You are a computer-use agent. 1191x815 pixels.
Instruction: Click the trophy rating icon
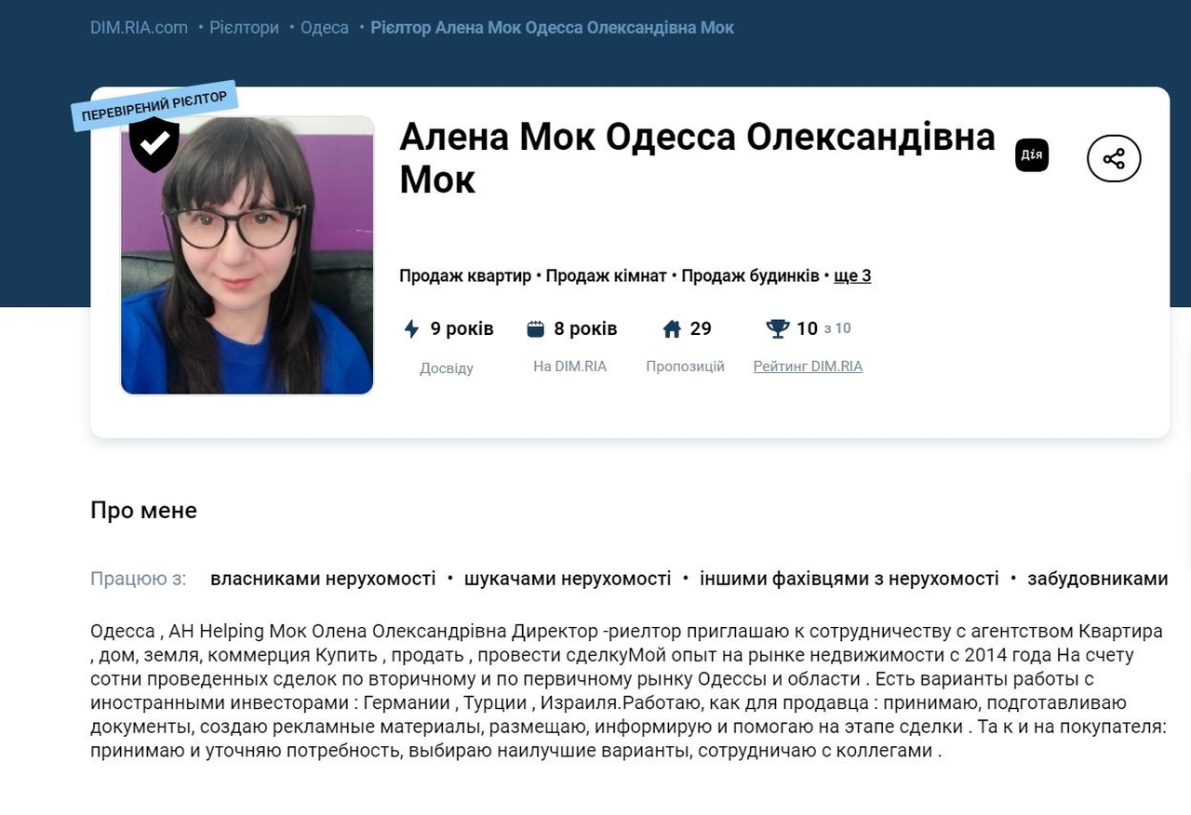pyautogui.click(x=777, y=328)
